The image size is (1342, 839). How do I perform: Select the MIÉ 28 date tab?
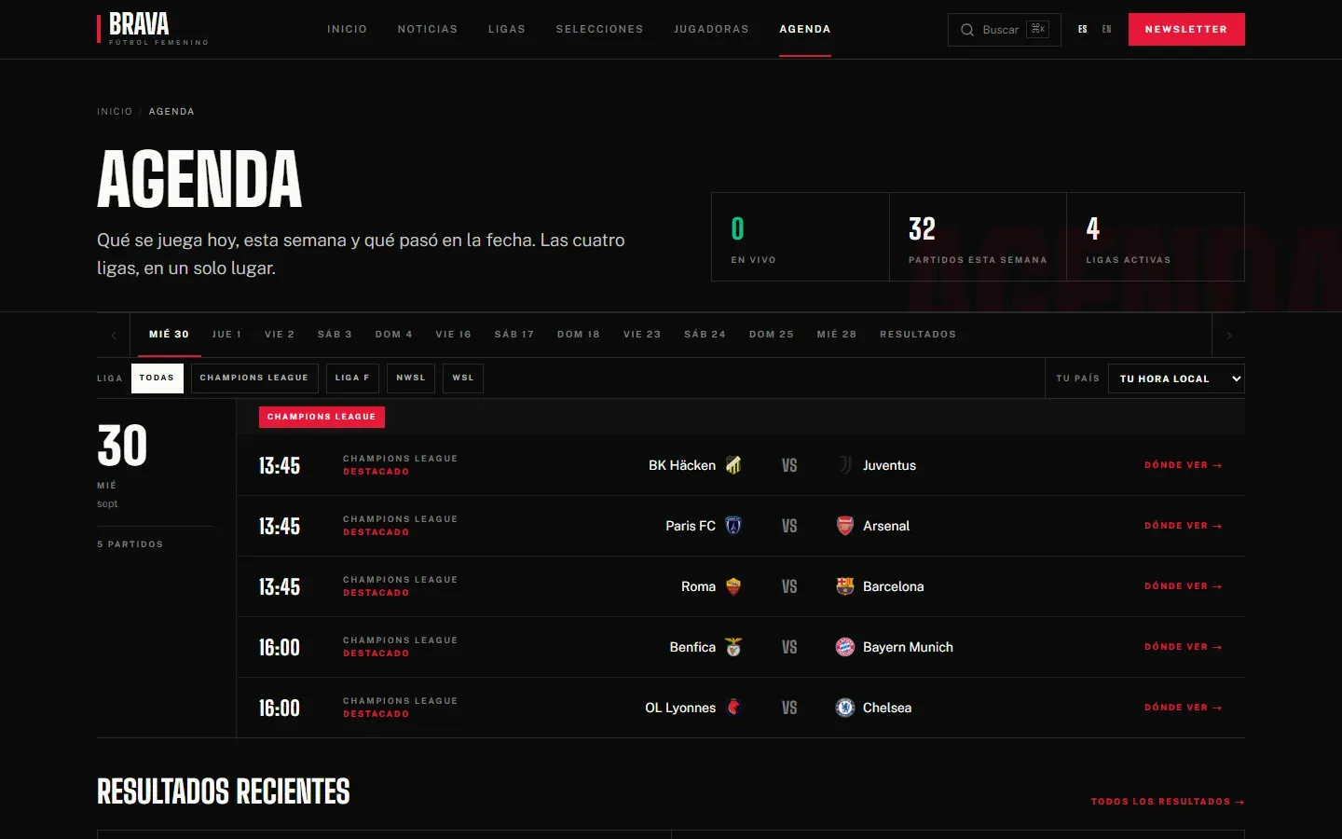[837, 335]
